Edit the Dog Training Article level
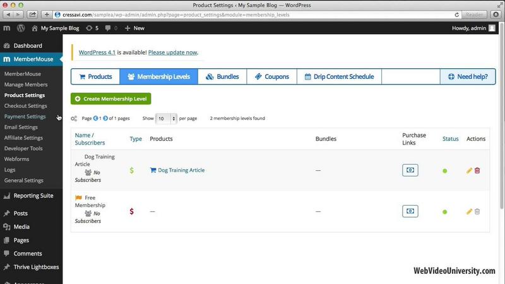Screen dimensions: 505x284 coord(469,170)
